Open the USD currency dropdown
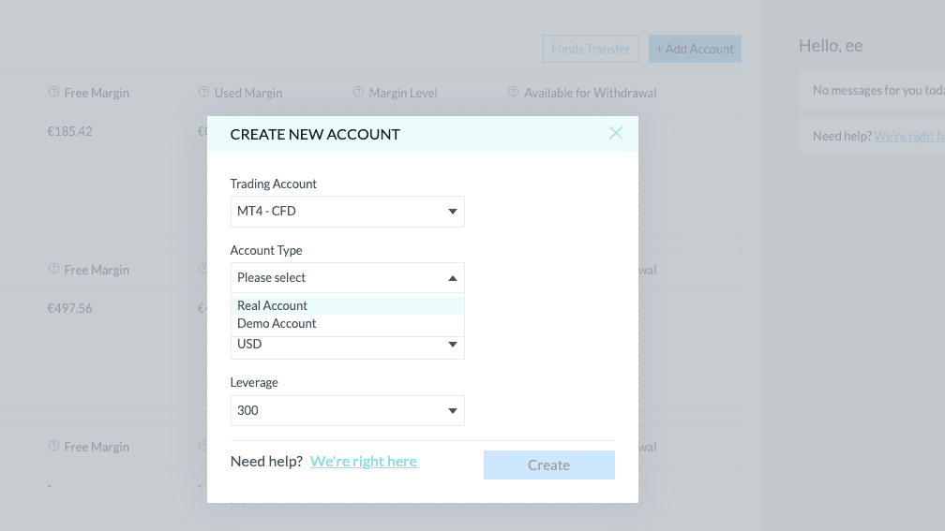This screenshot has width=945, height=531. (x=347, y=345)
